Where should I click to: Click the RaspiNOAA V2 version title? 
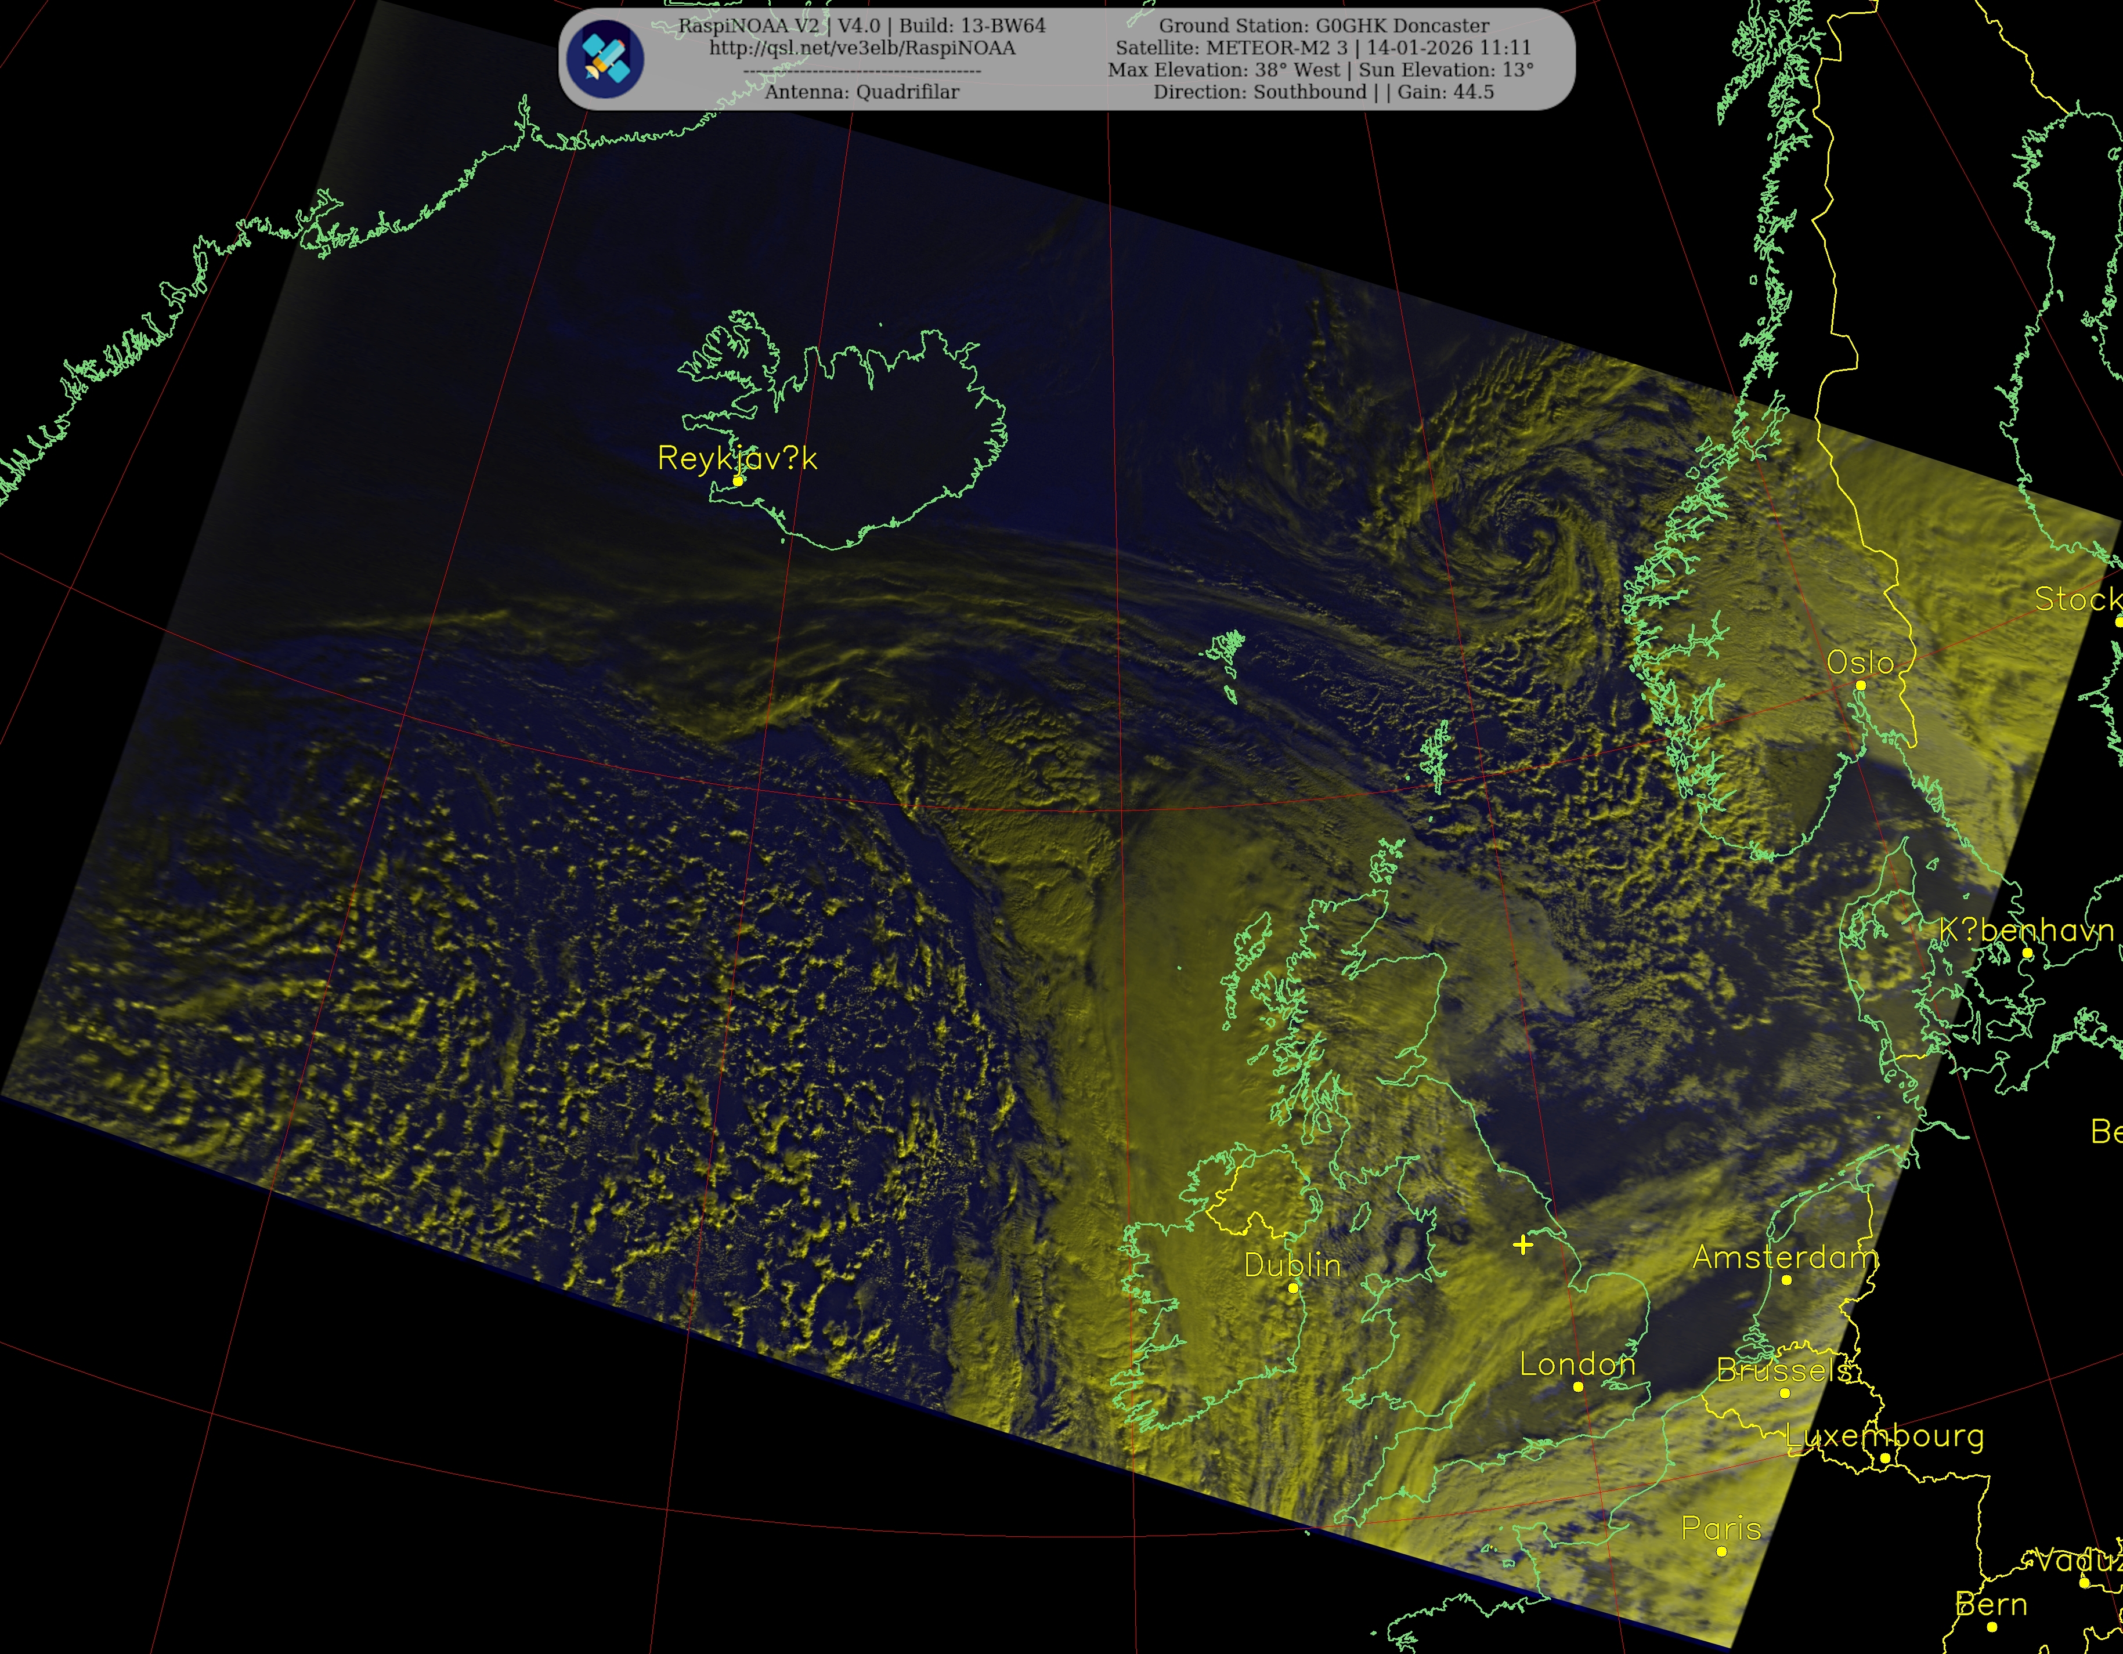(861, 26)
